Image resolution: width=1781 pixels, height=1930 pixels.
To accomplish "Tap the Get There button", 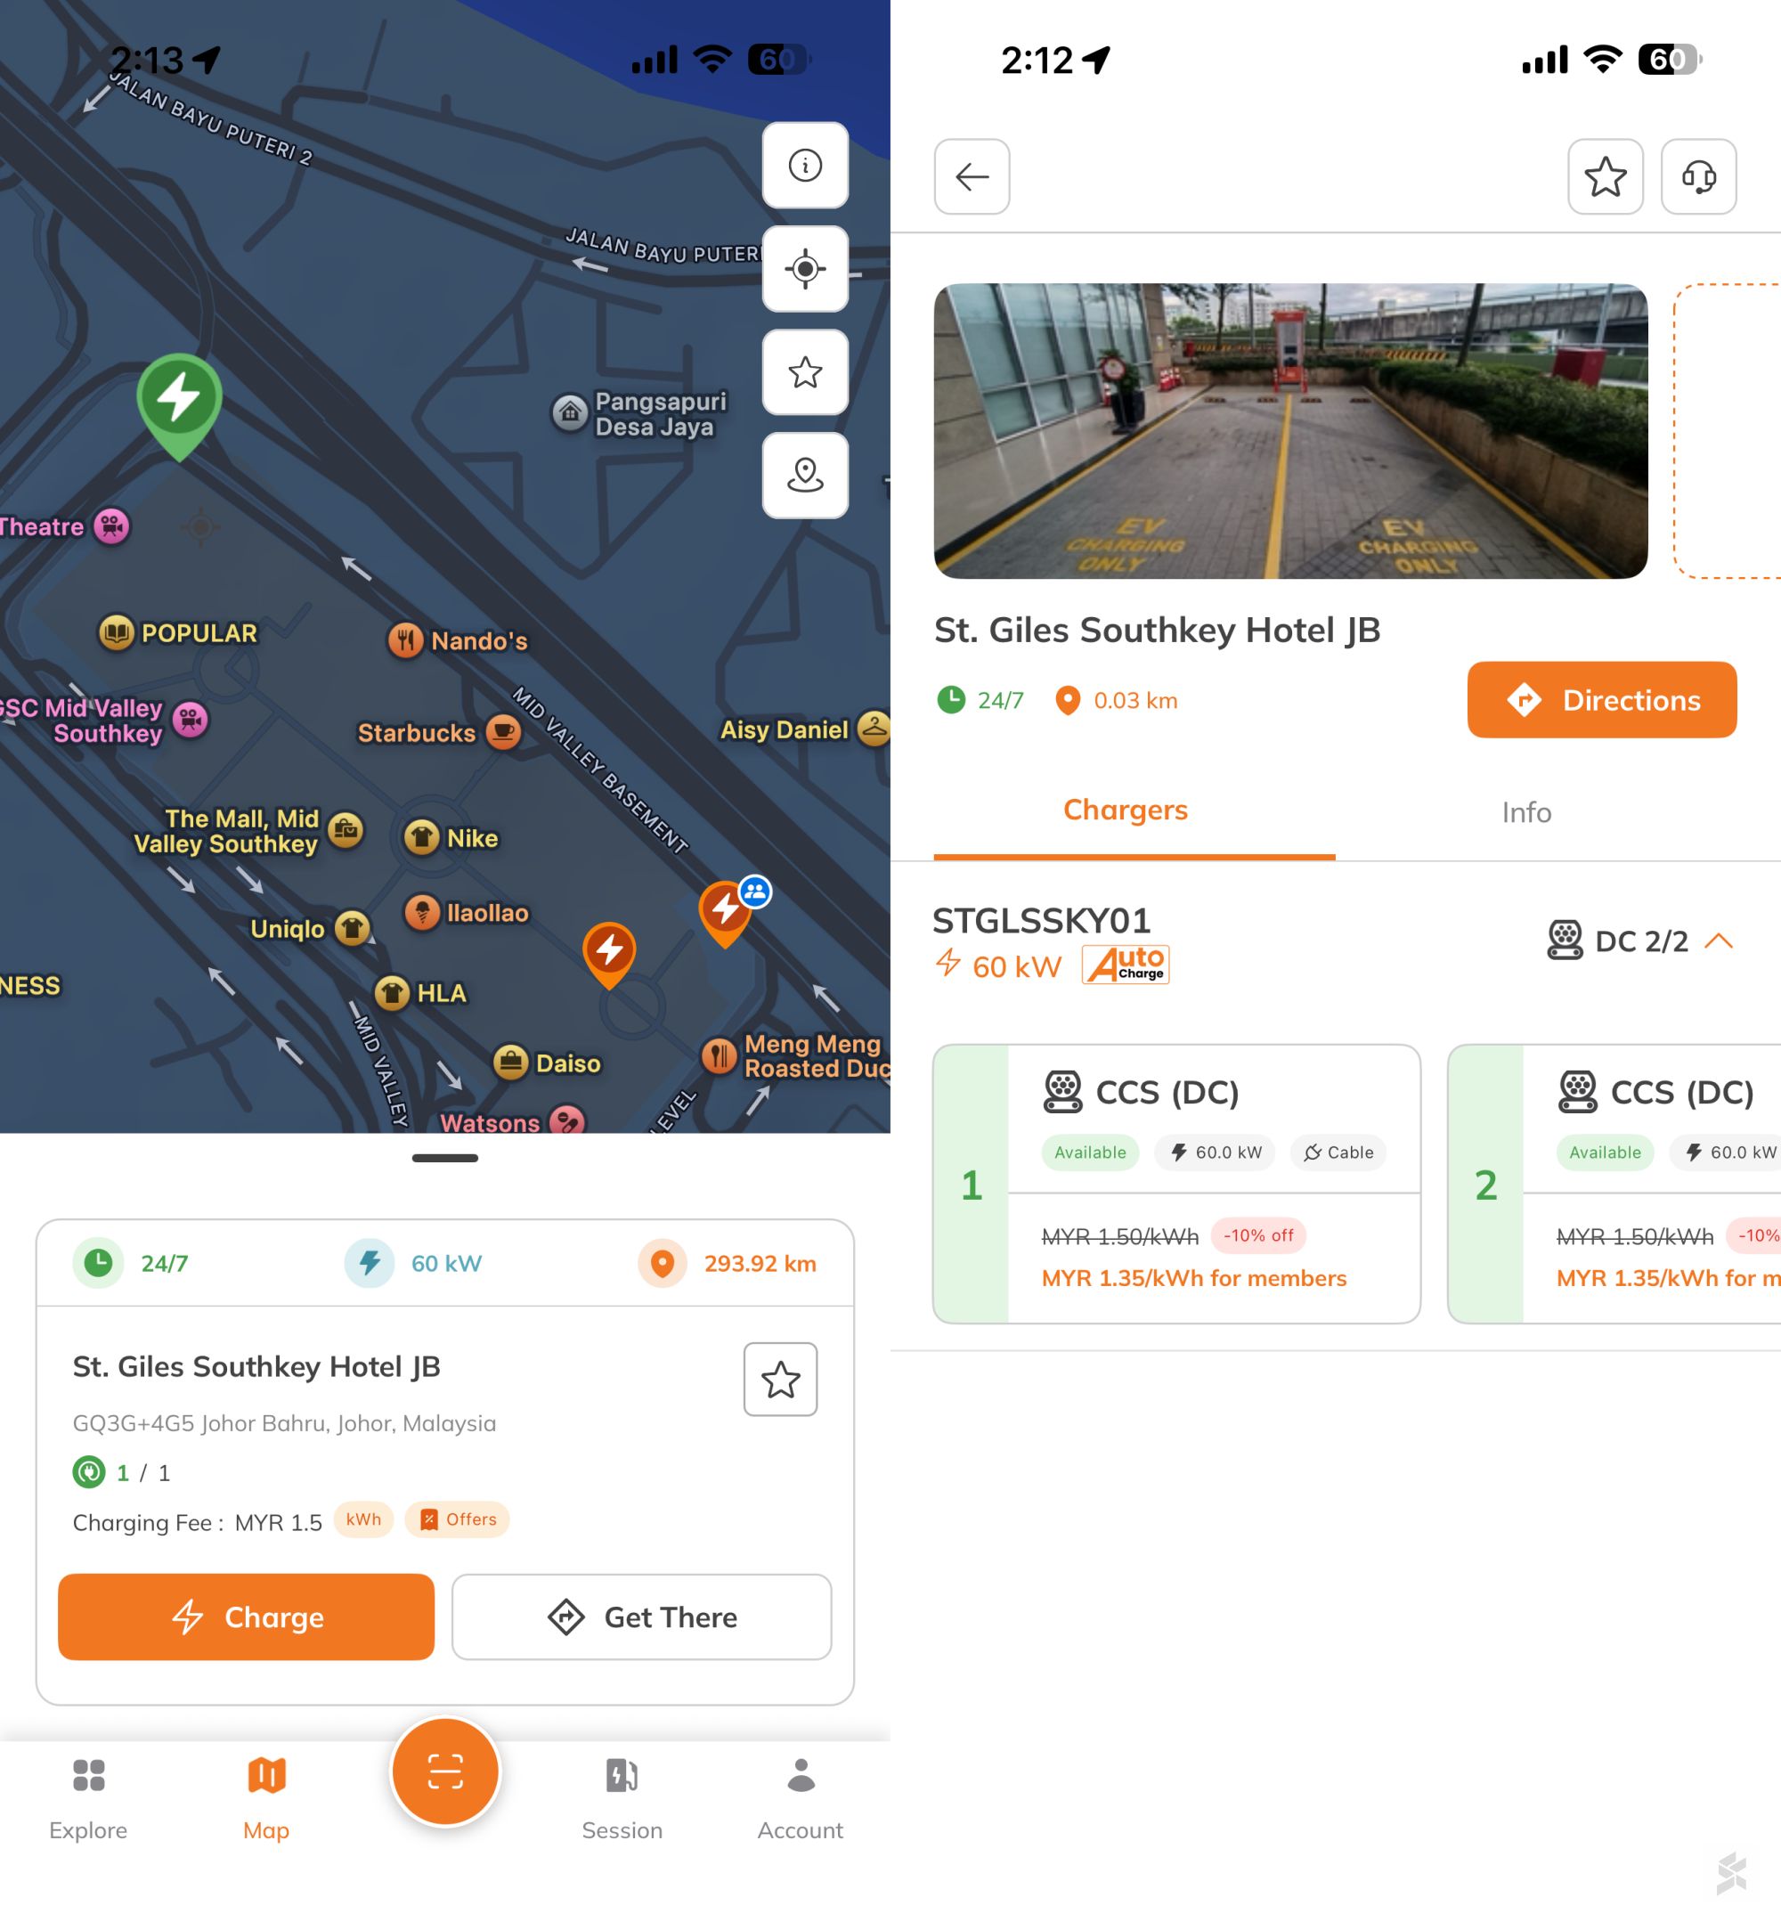I will (x=641, y=1616).
